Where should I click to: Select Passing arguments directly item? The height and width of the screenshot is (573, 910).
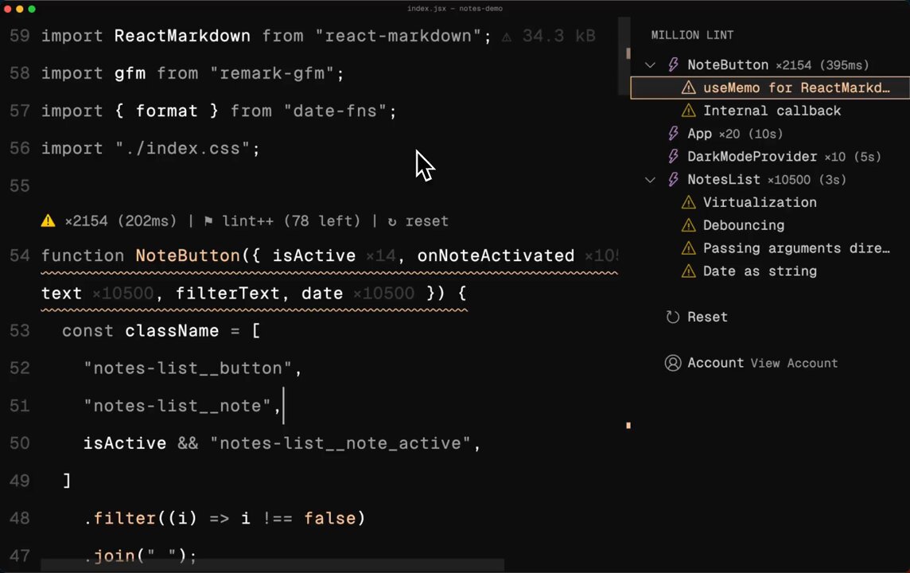pos(795,248)
